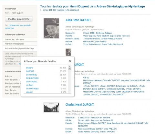The height and width of the screenshot is (134, 155).
Task: Open the Charles Henri DUPONT result
Action: (x=80, y=105)
